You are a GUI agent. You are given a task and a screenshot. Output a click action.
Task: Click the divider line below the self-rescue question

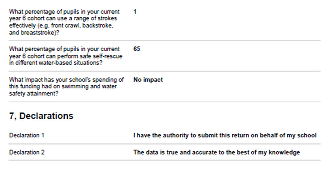pyautogui.click(x=164, y=71)
